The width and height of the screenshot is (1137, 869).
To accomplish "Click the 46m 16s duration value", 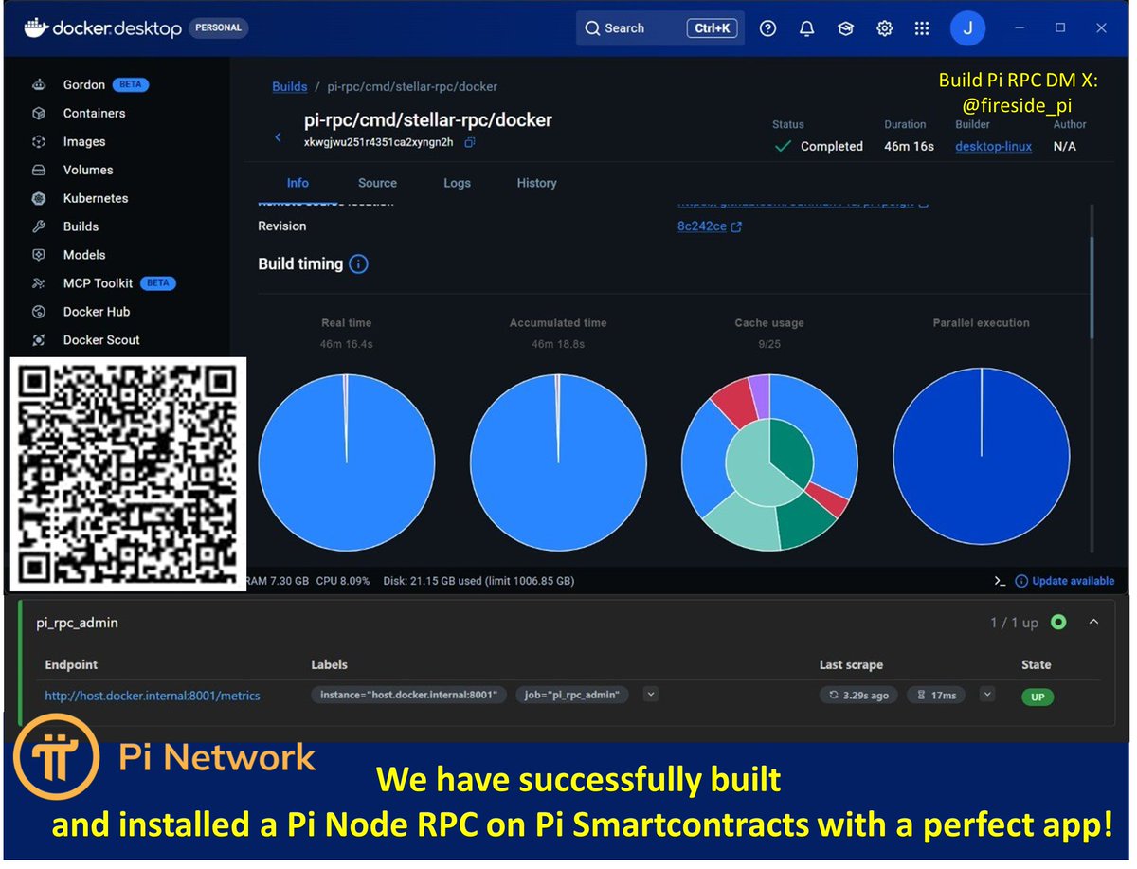I will click(909, 146).
